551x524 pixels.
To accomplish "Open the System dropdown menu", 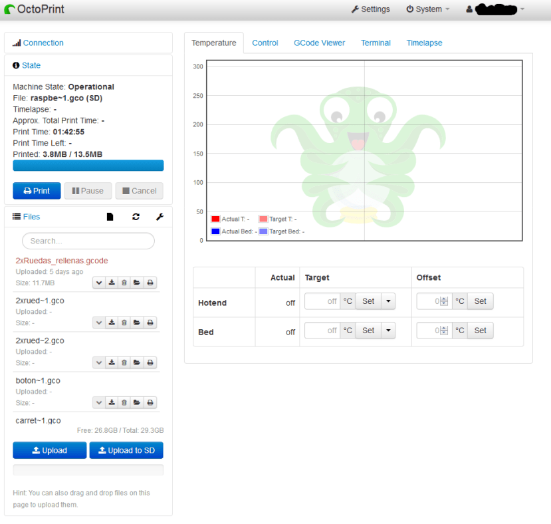I will click(427, 9).
